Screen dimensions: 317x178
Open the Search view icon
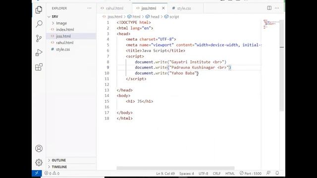39,24
